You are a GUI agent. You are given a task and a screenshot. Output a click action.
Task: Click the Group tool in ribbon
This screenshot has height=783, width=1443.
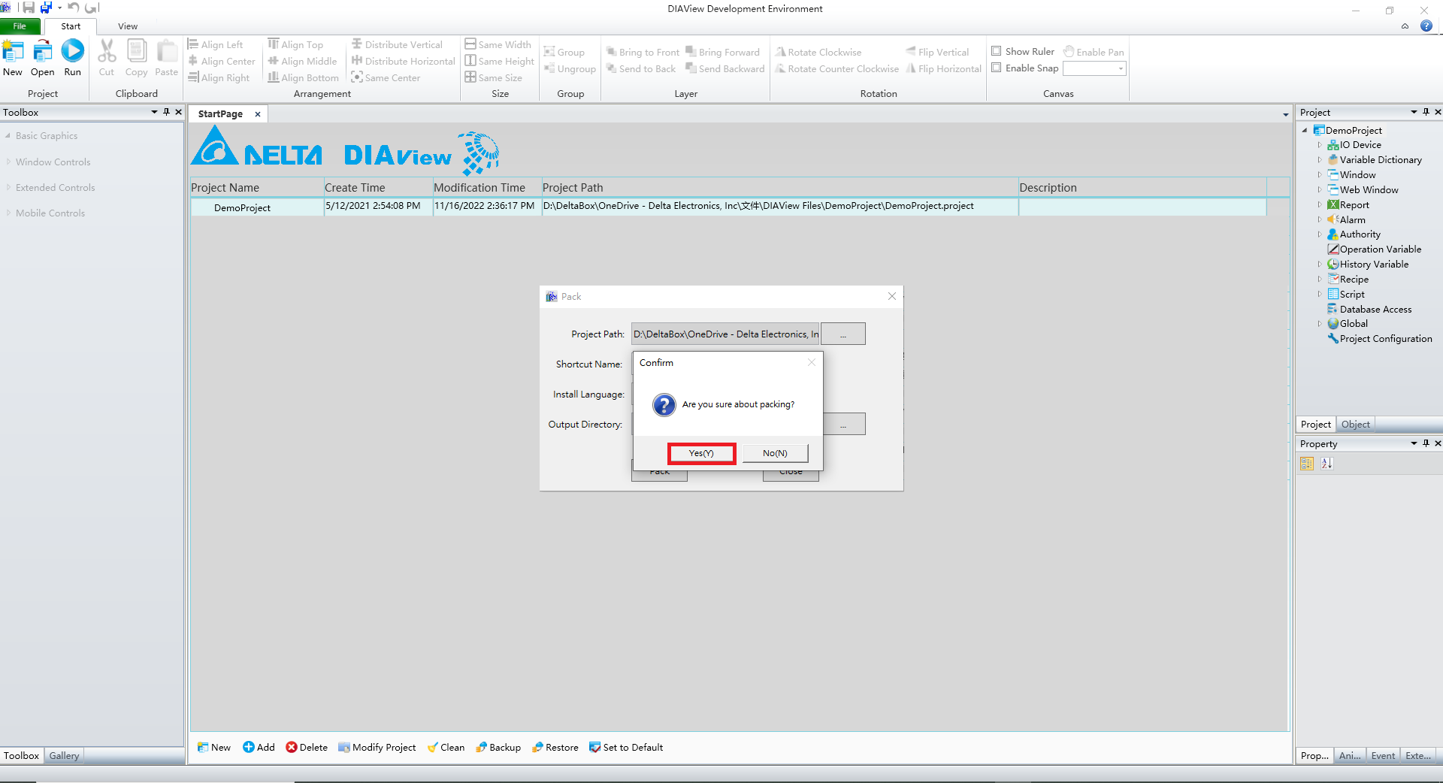[564, 52]
